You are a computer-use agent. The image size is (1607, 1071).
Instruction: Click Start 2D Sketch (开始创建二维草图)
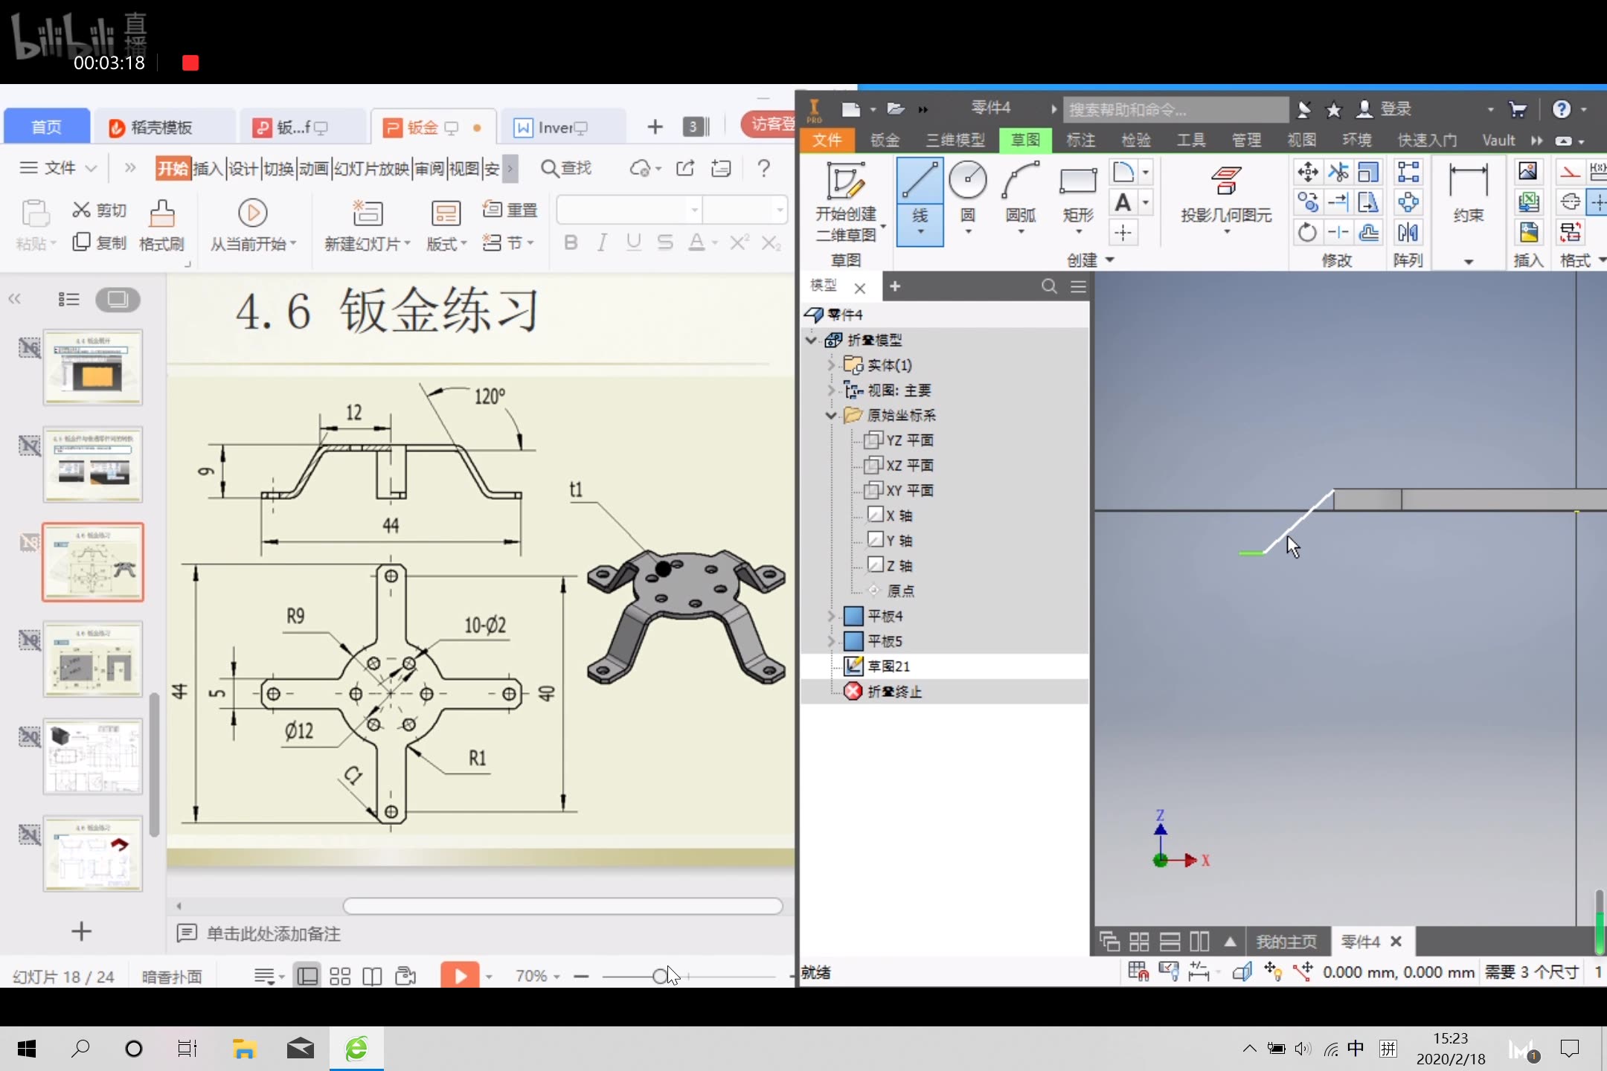pos(847,202)
